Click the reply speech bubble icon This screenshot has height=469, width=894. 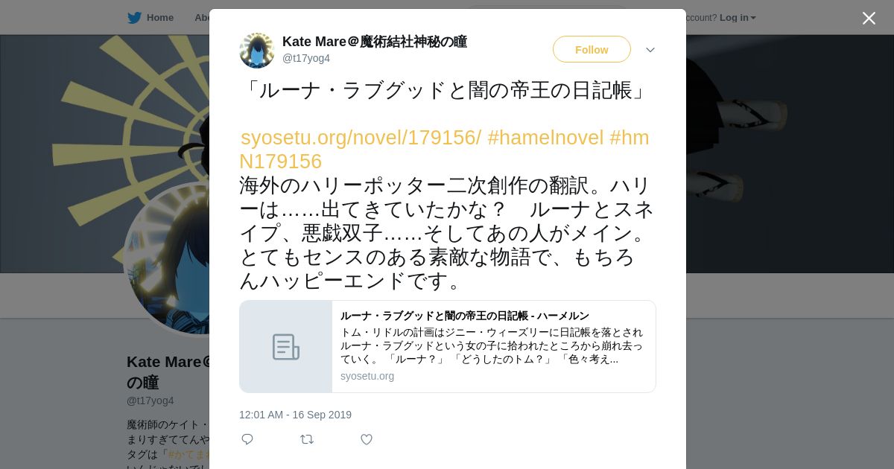tap(247, 439)
